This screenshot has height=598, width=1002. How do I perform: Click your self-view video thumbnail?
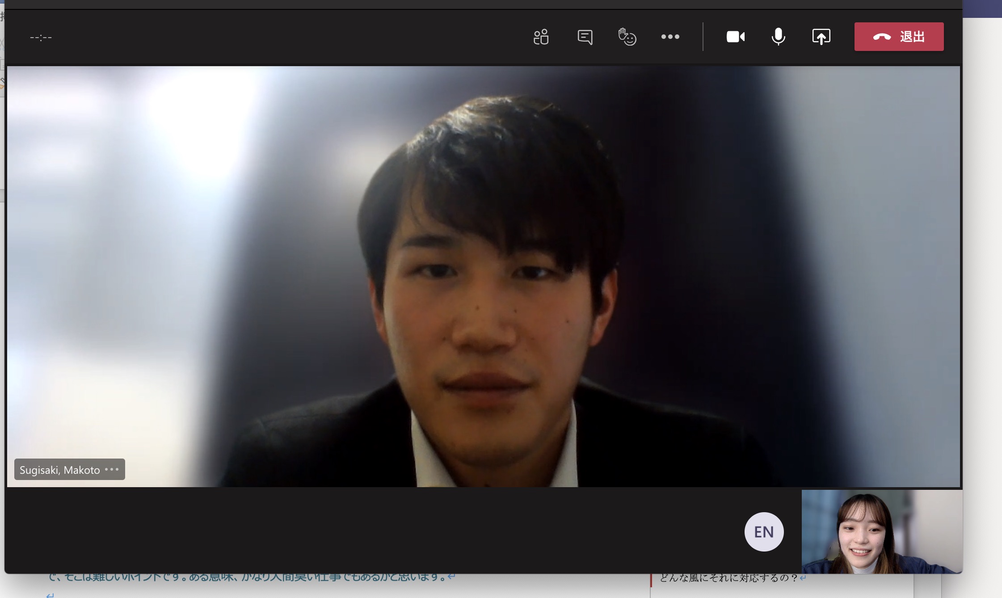pos(881,531)
